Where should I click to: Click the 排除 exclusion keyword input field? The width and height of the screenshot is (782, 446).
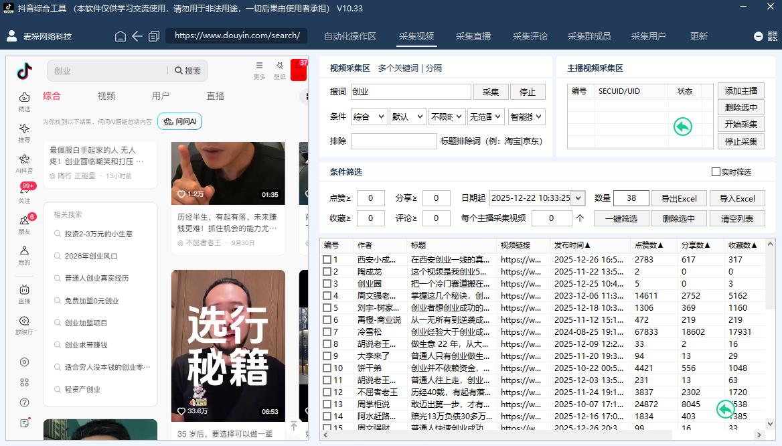[x=394, y=141]
